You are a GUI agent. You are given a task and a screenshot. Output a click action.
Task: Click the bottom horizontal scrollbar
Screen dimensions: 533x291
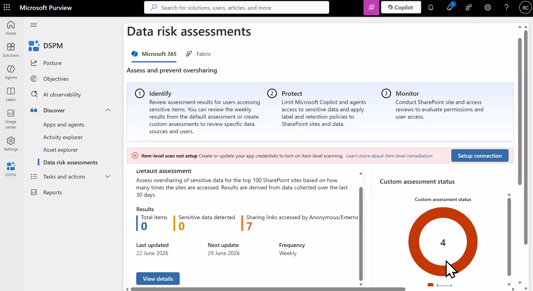[268, 289]
